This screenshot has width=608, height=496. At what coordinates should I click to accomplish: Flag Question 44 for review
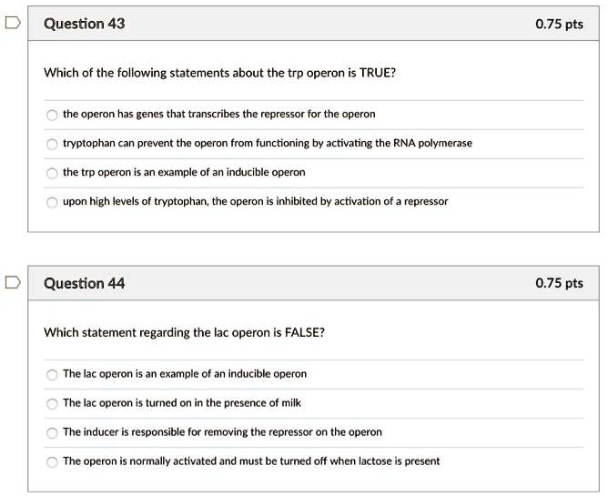coord(10,283)
